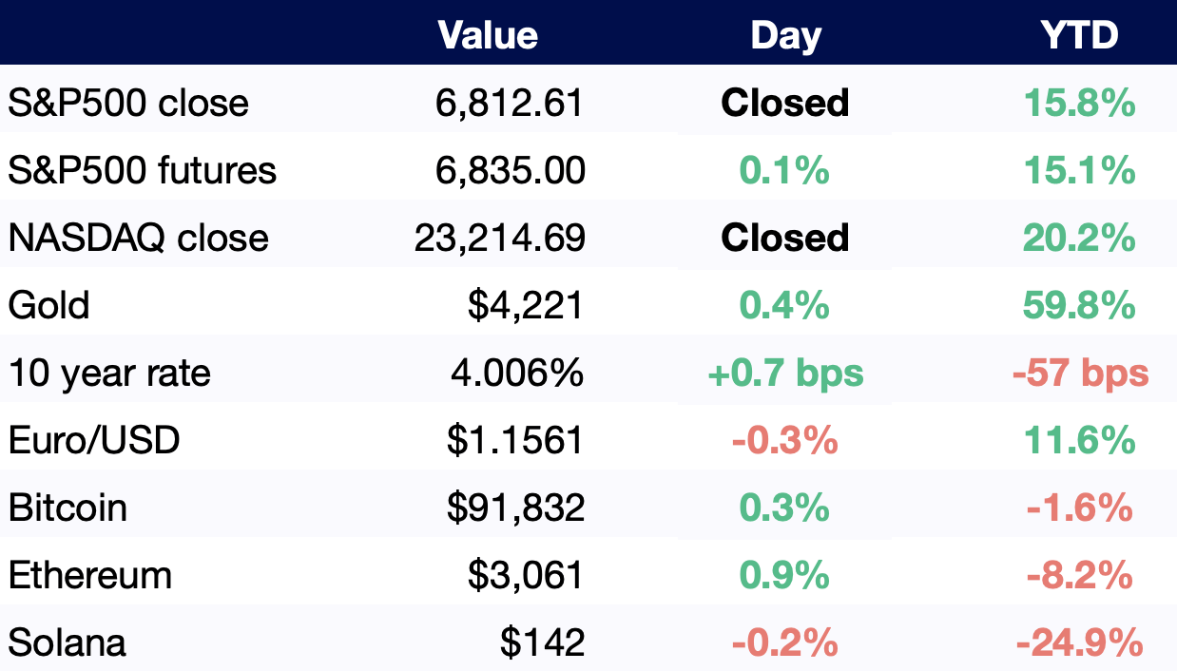
Task: Click the Day column header
Action: tap(785, 35)
